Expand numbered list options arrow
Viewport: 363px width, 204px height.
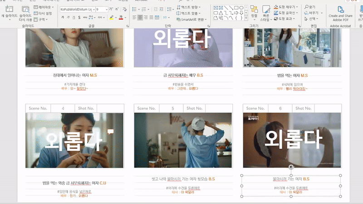coord(148,10)
